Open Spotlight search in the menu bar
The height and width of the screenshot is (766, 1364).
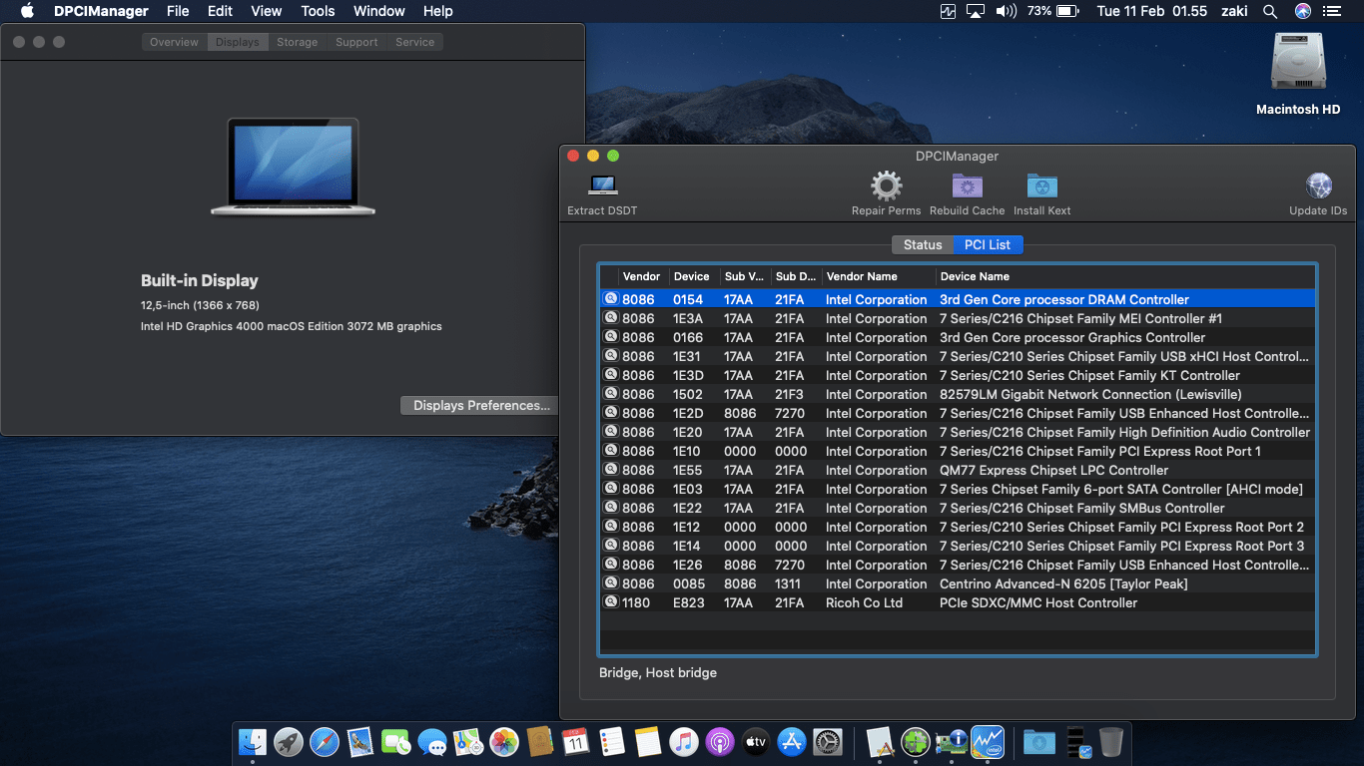(1270, 12)
